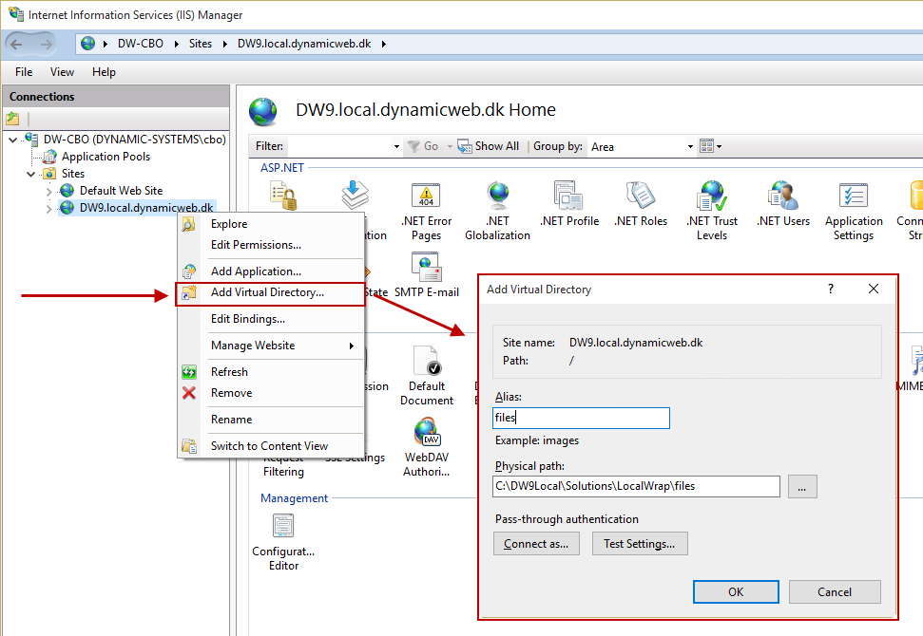Open the WebDAV Authoring feature icon

tap(426, 434)
